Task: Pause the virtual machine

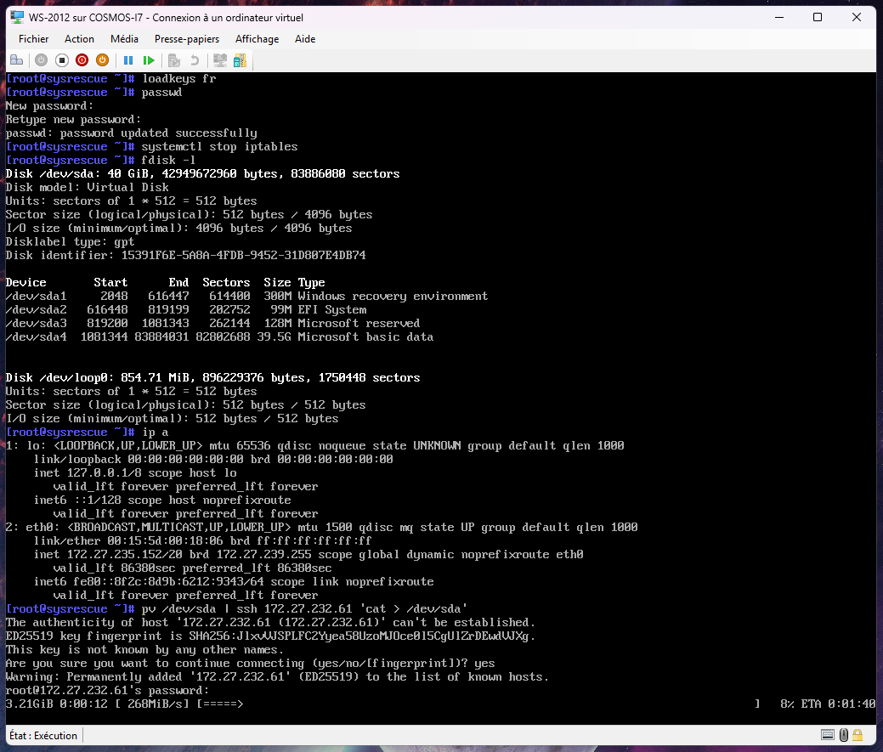Action: click(128, 60)
